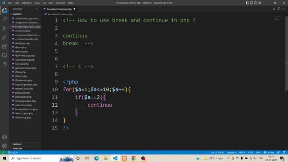Open Customize Layout icon
The width and height of the screenshot is (288, 162).
click(260, 3)
